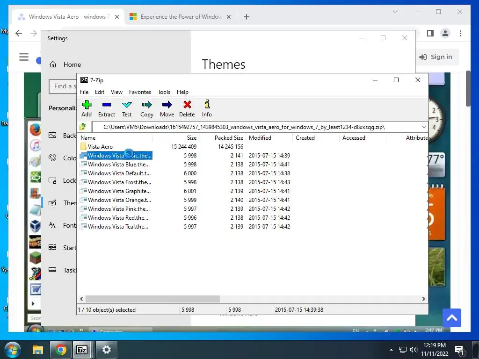Open Chrome profile avatar
Viewport: 479px width, 359px height.
(445, 33)
